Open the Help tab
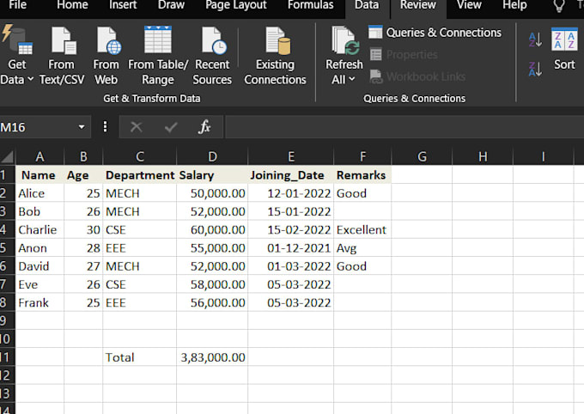Viewport: 584px width, 414px height. tap(514, 5)
